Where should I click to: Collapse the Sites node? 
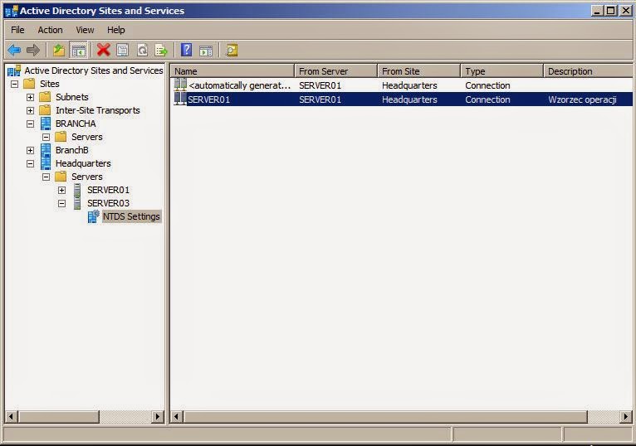15,85
